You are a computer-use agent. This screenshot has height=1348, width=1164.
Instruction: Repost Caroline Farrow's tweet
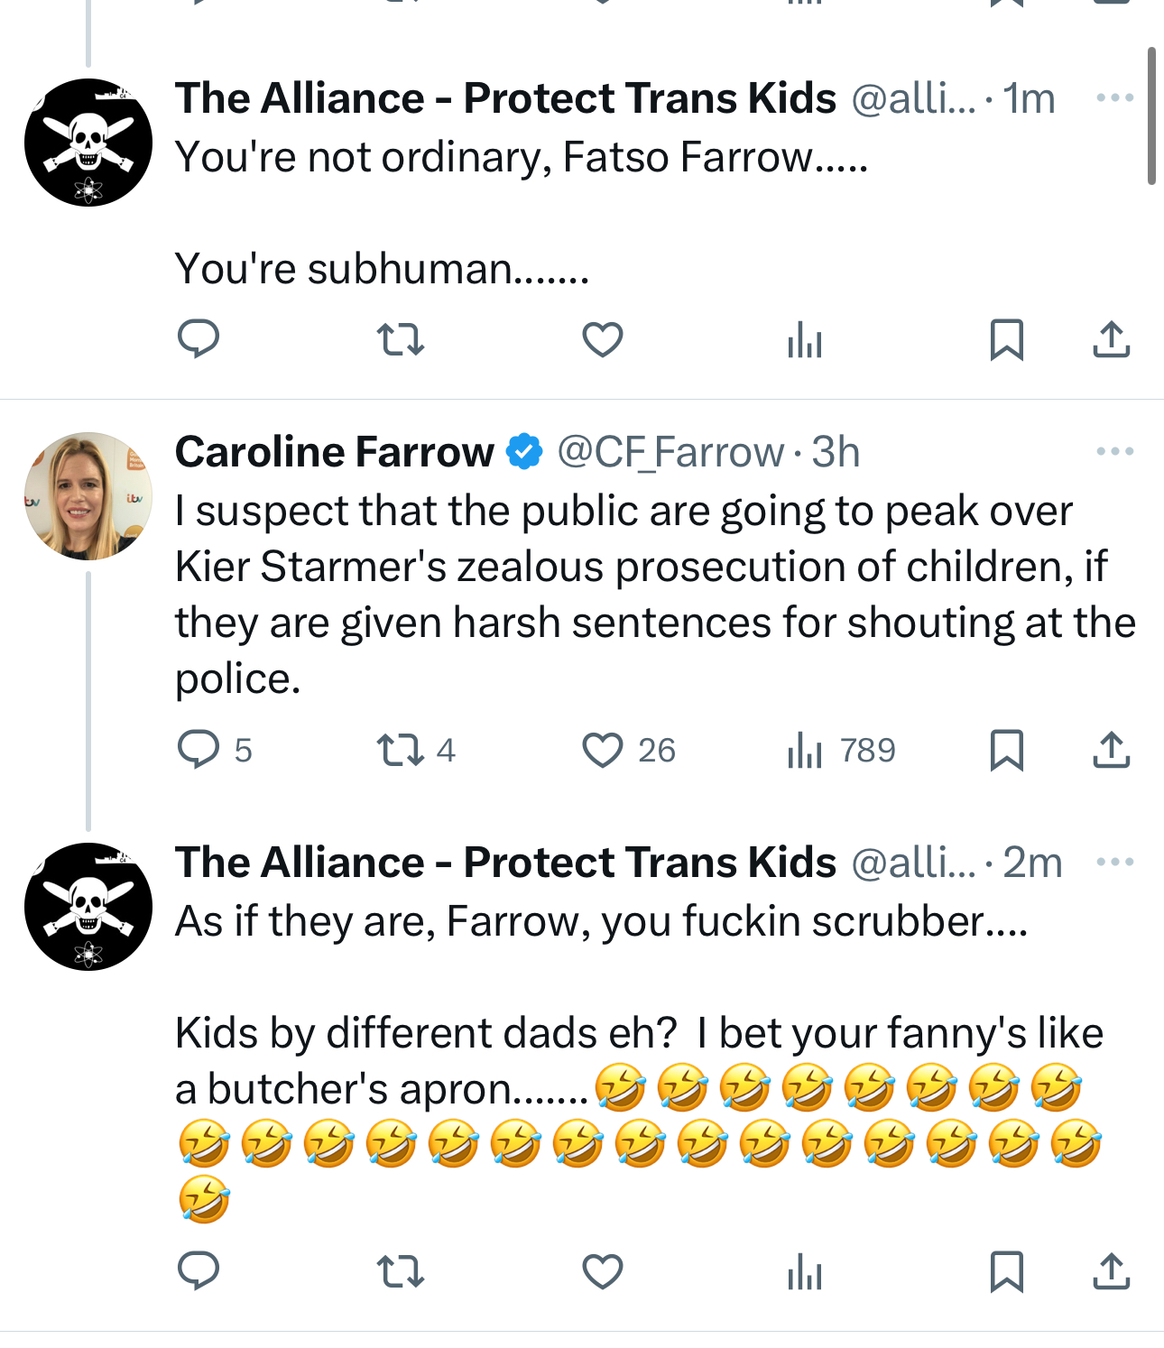[x=400, y=750]
